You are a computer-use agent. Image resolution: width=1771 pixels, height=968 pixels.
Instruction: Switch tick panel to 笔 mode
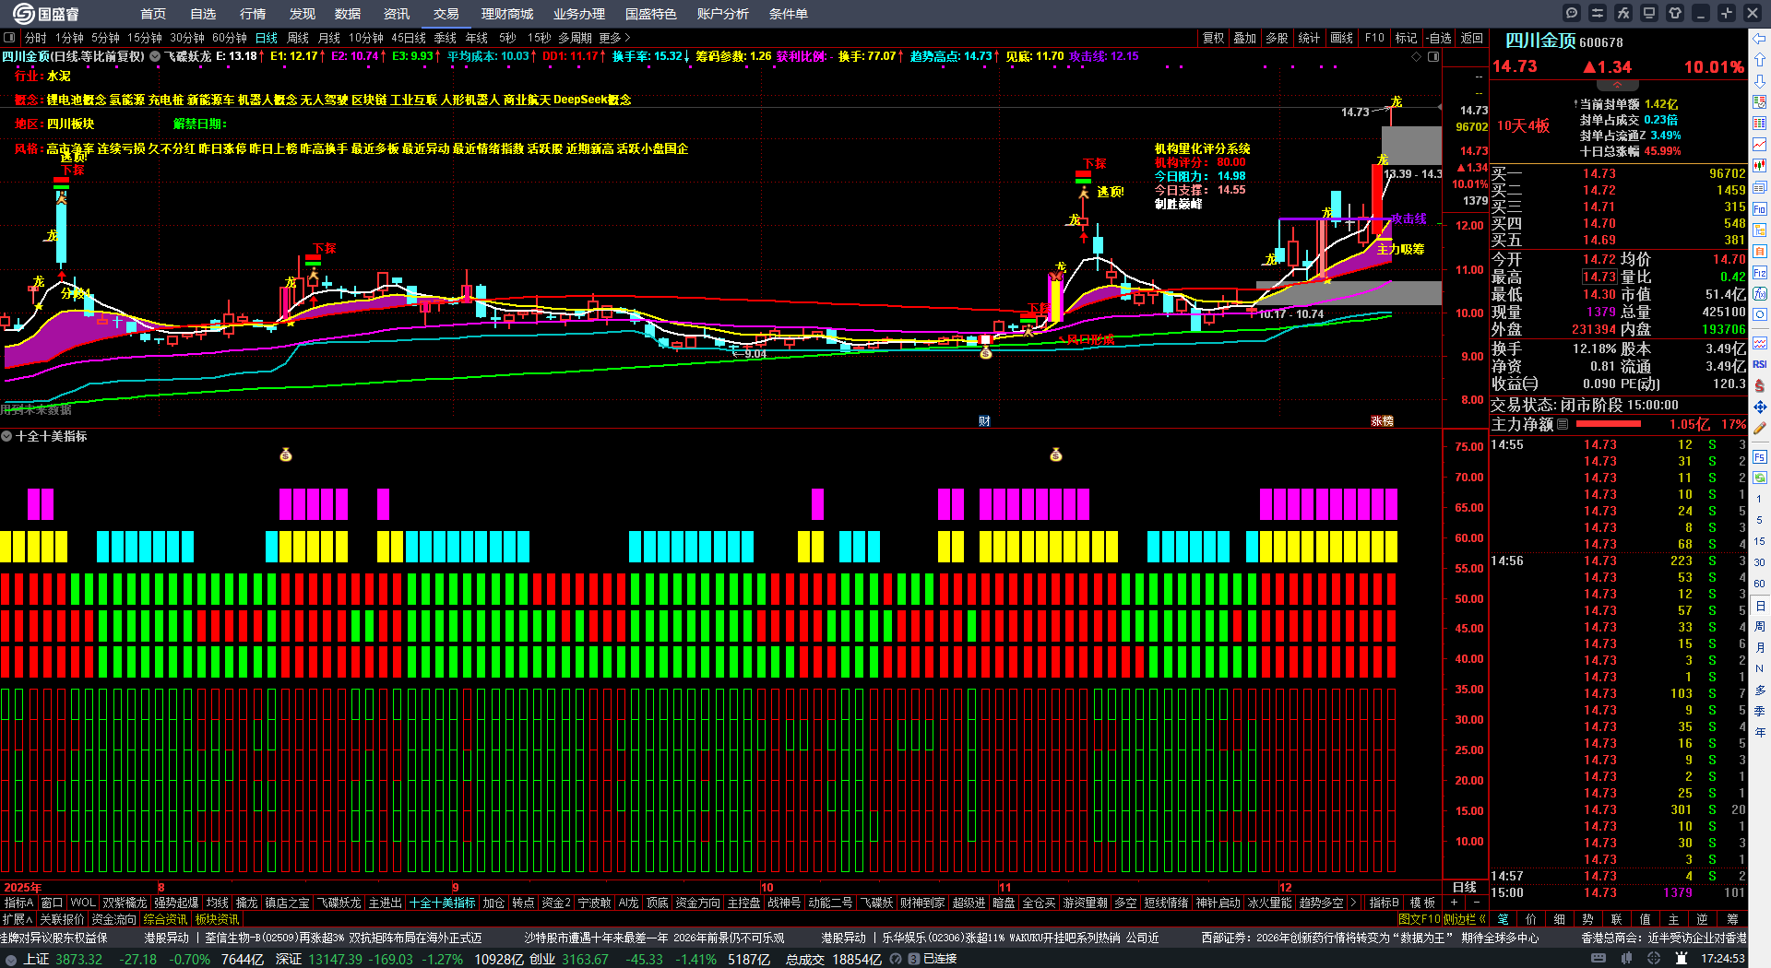pos(1504,919)
